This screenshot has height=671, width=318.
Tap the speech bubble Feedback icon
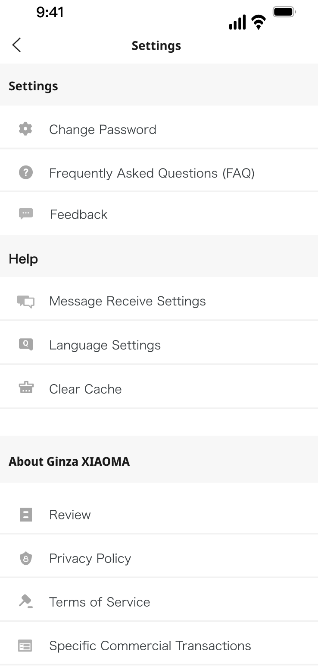[x=26, y=214]
